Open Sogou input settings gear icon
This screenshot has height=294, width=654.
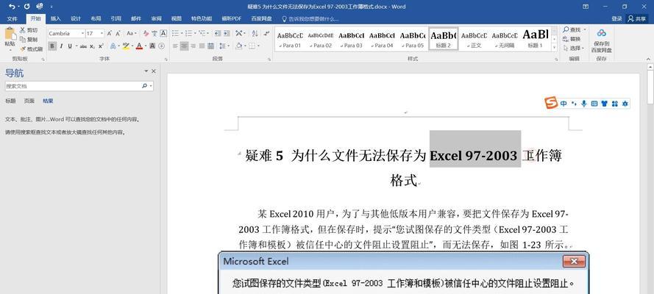point(625,104)
